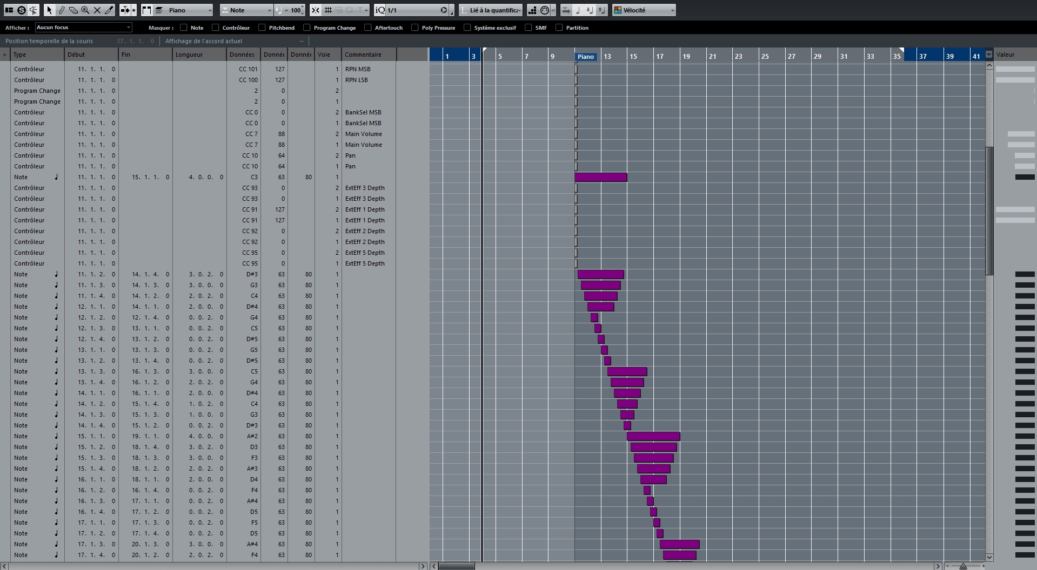Check the SMF mask checkbox
The image size is (1037, 570).
click(528, 28)
